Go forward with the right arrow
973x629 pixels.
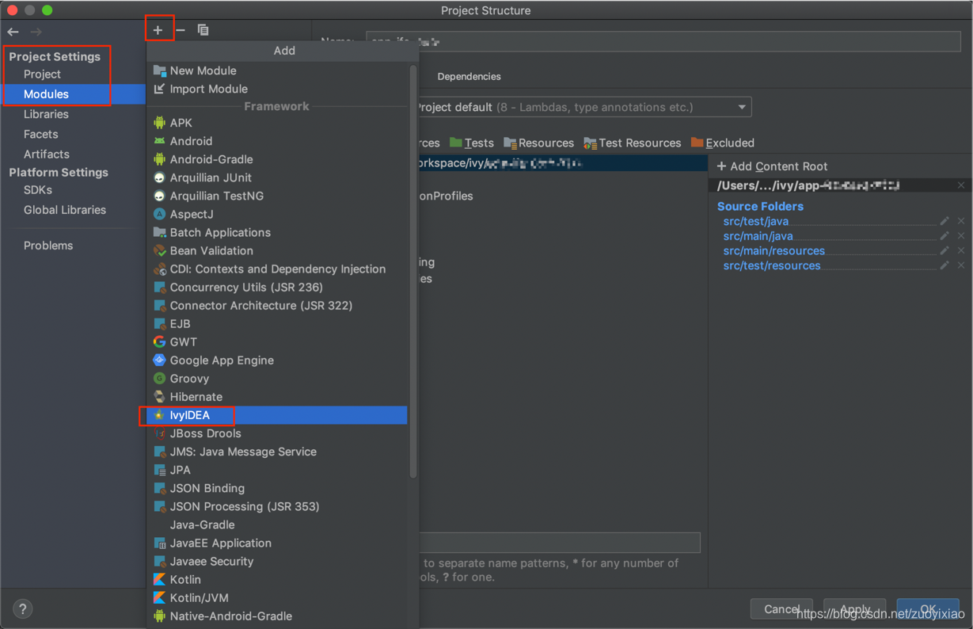click(36, 32)
